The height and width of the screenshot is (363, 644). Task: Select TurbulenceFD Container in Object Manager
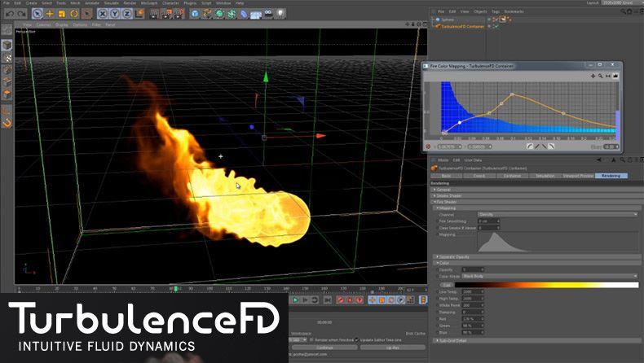coord(462,26)
